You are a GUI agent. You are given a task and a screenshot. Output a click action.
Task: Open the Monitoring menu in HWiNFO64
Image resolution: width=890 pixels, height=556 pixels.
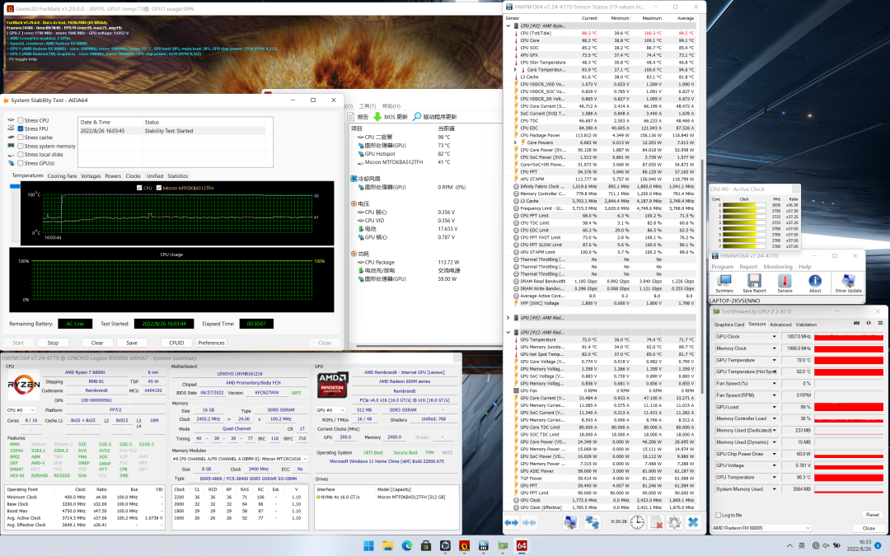coord(777,267)
